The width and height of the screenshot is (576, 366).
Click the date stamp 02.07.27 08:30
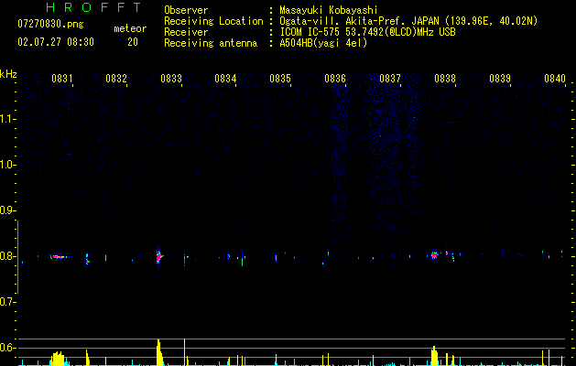[56, 42]
